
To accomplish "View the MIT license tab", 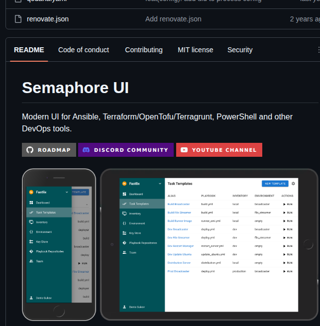I will click(x=195, y=50).
